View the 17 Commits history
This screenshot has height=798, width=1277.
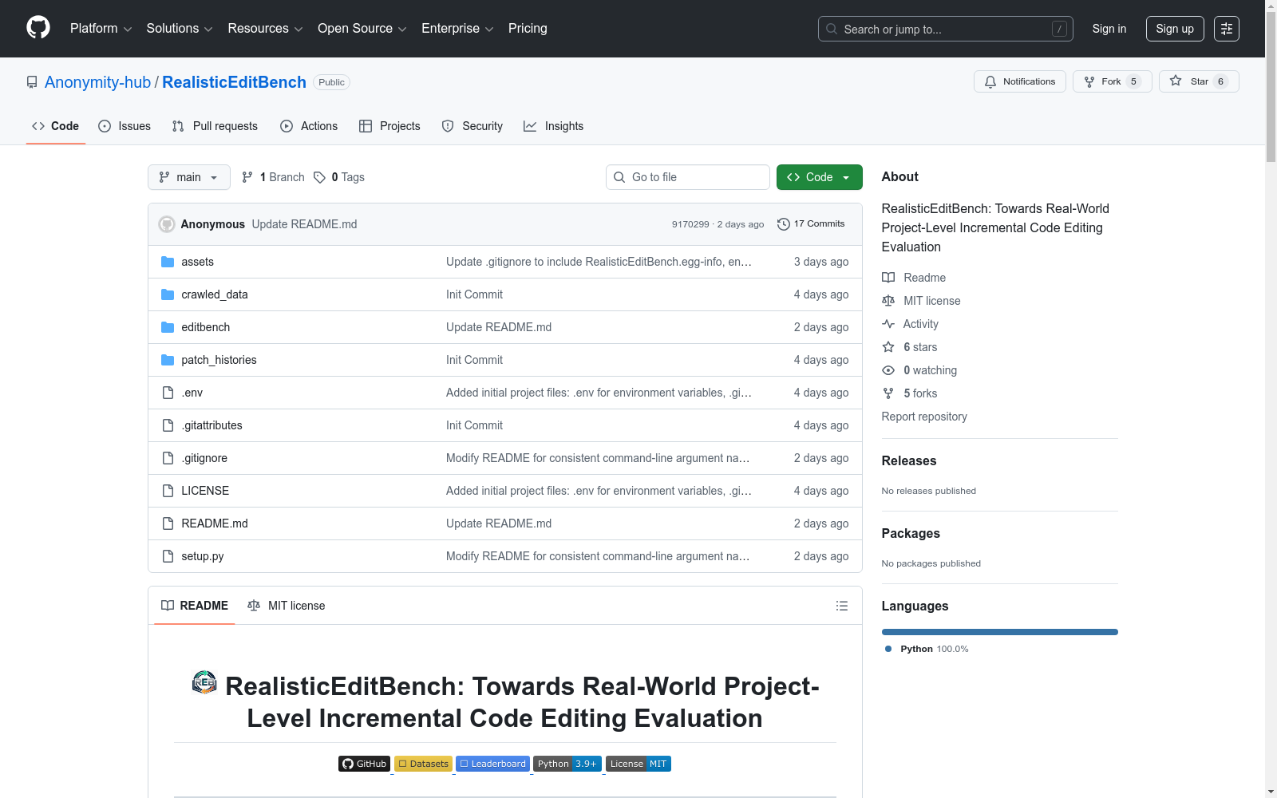coord(811,224)
